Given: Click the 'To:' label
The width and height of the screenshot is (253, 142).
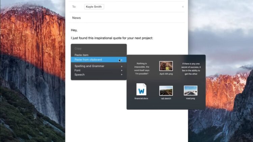Looking at the screenshot, I should 74,7.
